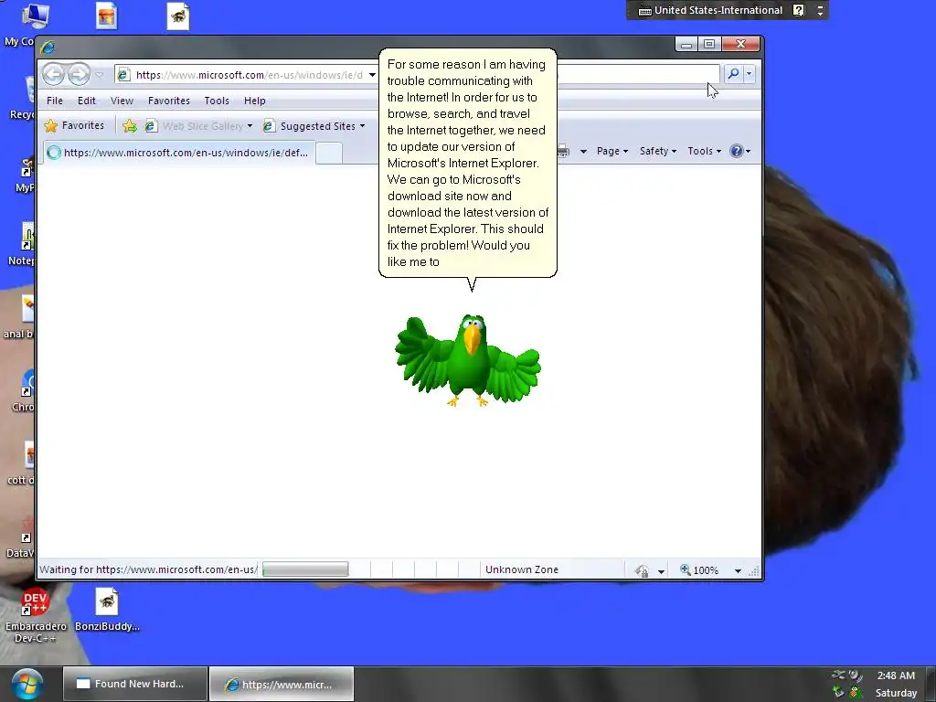Click the system tray volume icon
Screen dimensions: 936x702
point(856,675)
